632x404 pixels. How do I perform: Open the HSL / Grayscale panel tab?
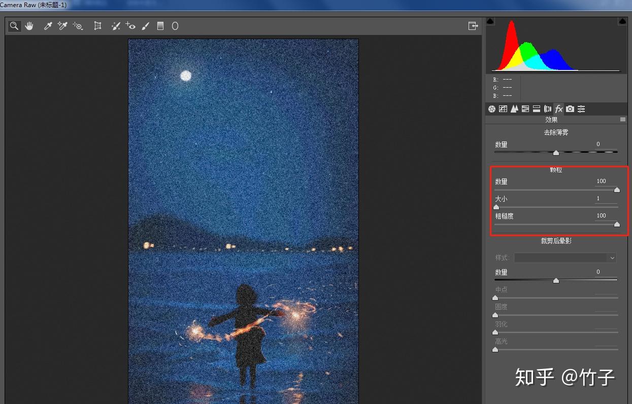pos(525,109)
